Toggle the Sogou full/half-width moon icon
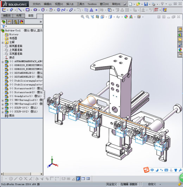 tap(157, 170)
